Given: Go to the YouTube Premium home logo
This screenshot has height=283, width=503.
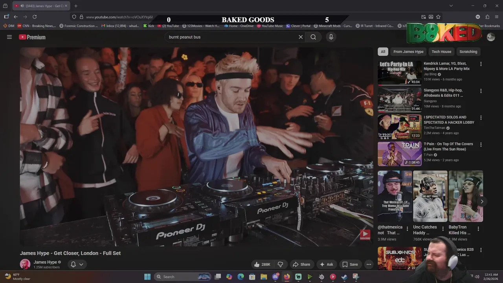Looking at the screenshot, I should [32, 37].
